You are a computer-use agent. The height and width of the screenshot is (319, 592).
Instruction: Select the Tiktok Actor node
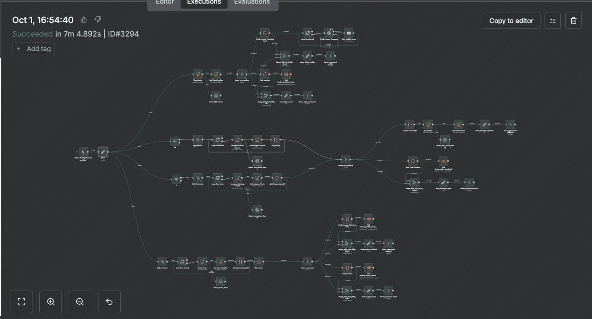[x=197, y=74]
